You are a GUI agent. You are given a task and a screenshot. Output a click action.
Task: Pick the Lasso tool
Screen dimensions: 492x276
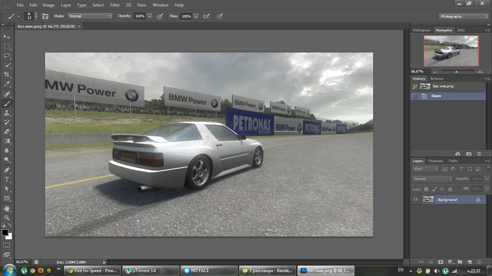(x=7, y=55)
